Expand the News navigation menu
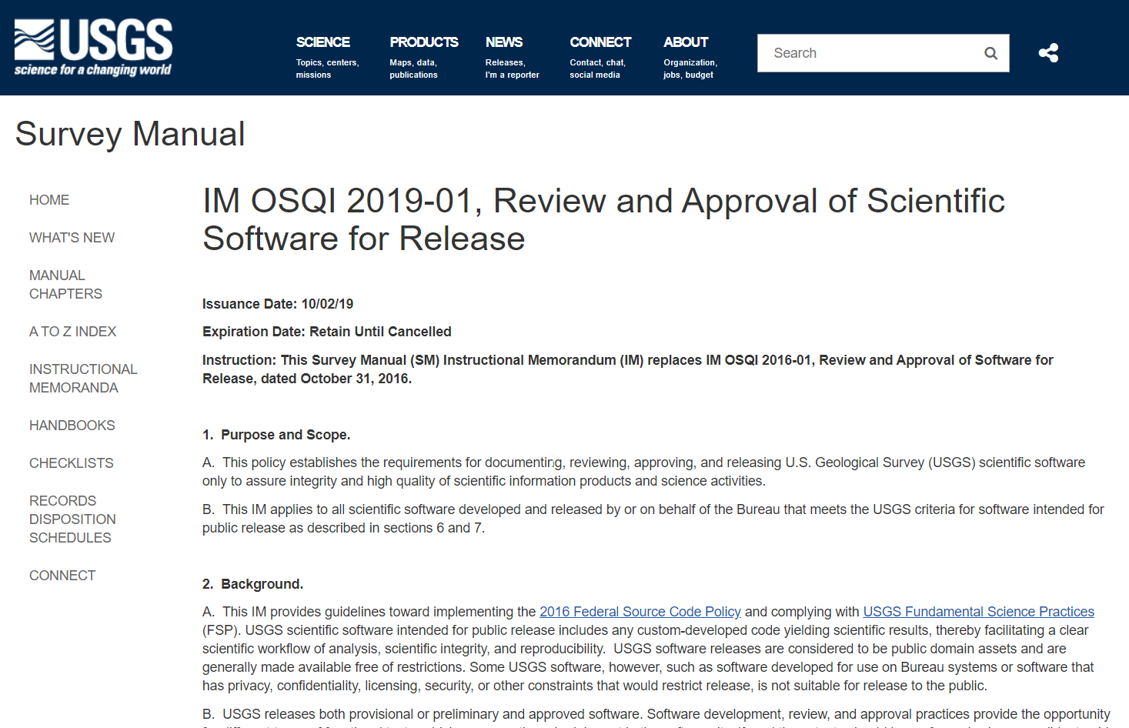1129x728 pixels. 503,42
